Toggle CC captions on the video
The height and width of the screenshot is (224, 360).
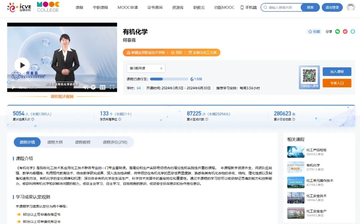(102, 87)
